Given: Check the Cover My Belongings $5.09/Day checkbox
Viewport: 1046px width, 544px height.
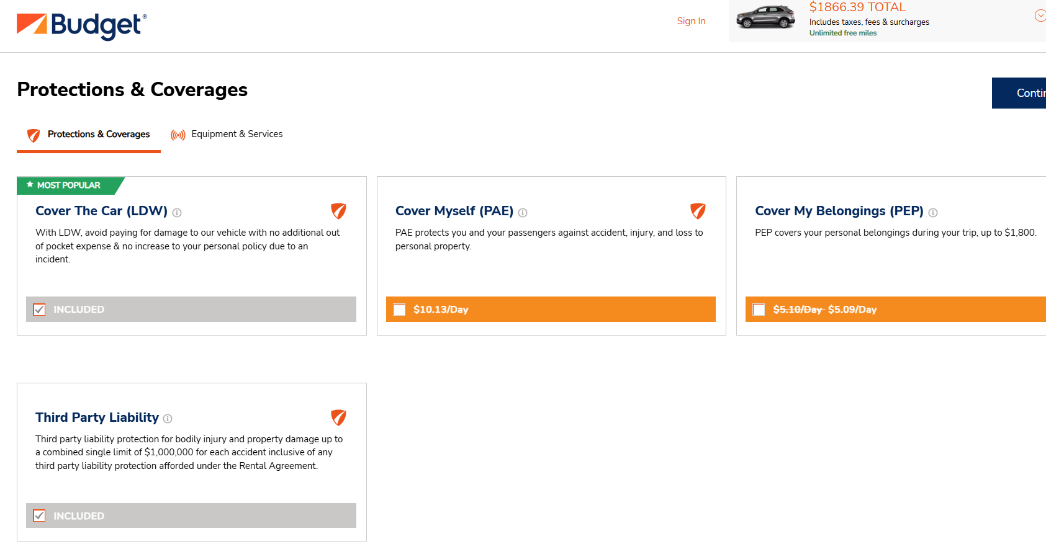Looking at the screenshot, I should (759, 310).
